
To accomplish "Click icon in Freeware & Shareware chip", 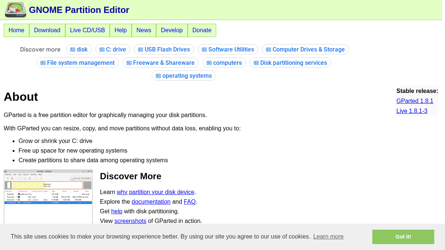I will coord(129,63).
